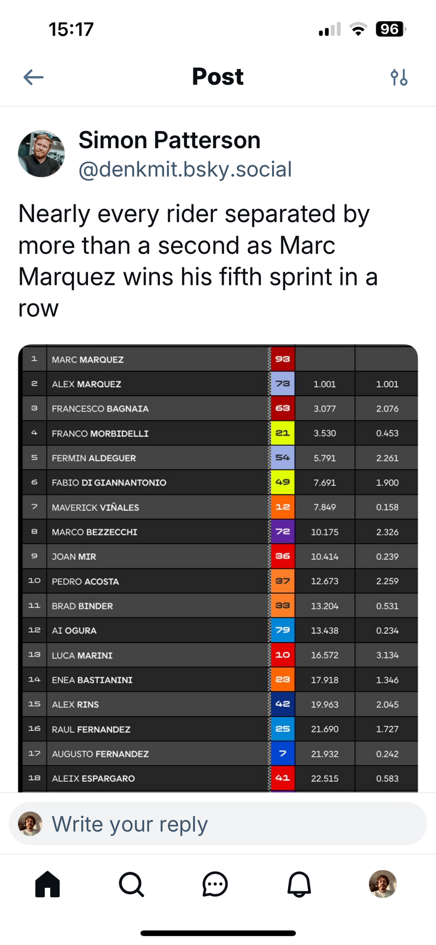Tap Simon Patterson's profile picture
The width and height of the screenshot is (436, 945).
point(41,154)
